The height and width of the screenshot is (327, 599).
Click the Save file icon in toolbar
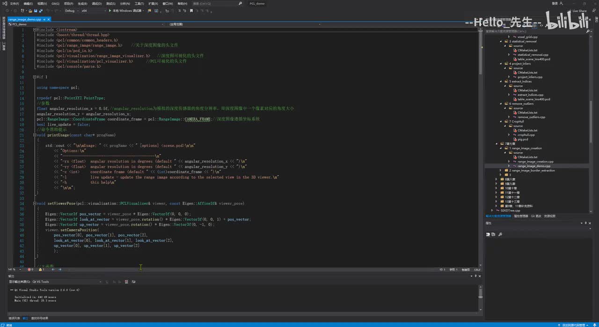coord(35,10)
